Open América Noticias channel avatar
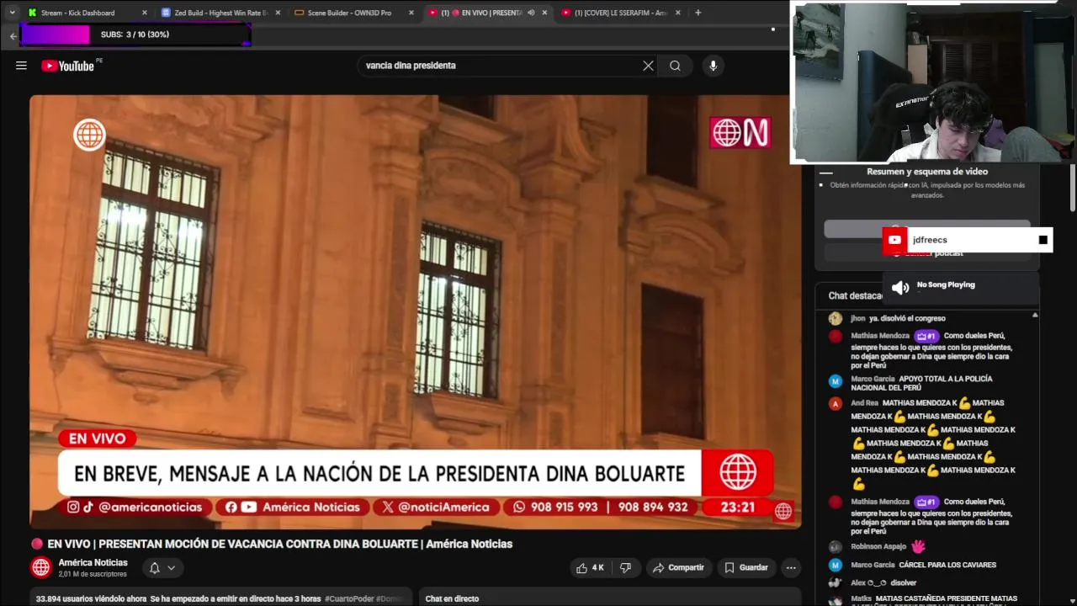Screen dimensions: 1077x606 click(x=41, y=567)
